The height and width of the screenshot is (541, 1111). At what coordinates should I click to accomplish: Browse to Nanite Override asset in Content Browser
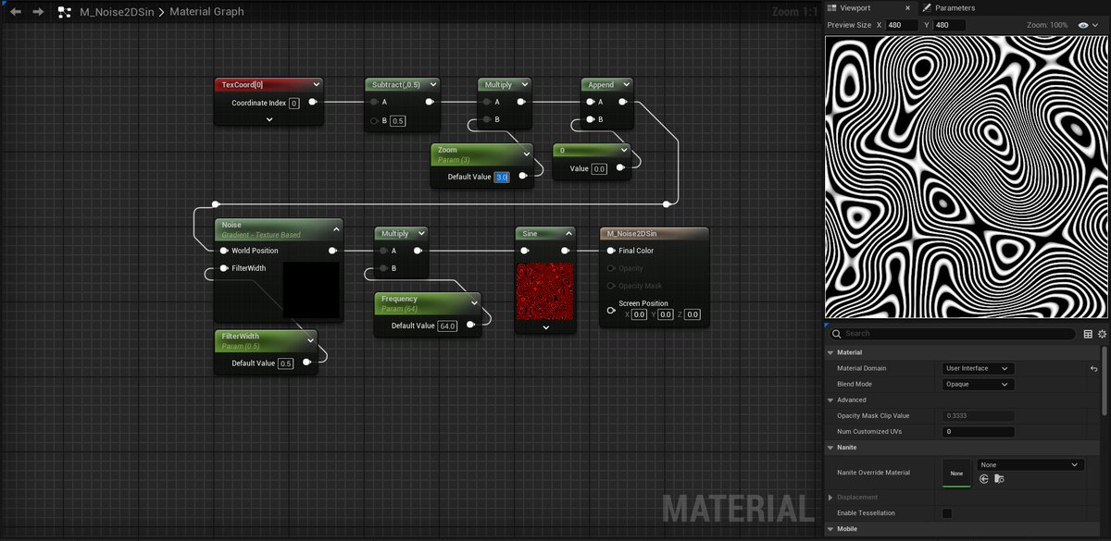point(999,479)
